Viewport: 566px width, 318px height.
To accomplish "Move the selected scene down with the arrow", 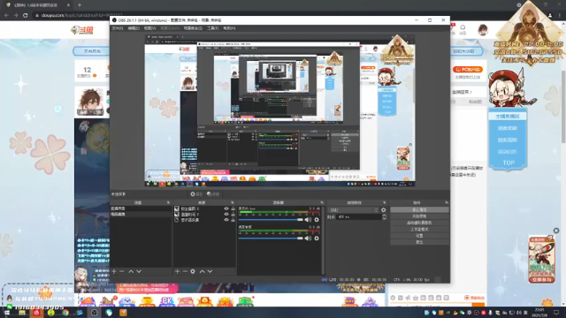I will (139, 271).
